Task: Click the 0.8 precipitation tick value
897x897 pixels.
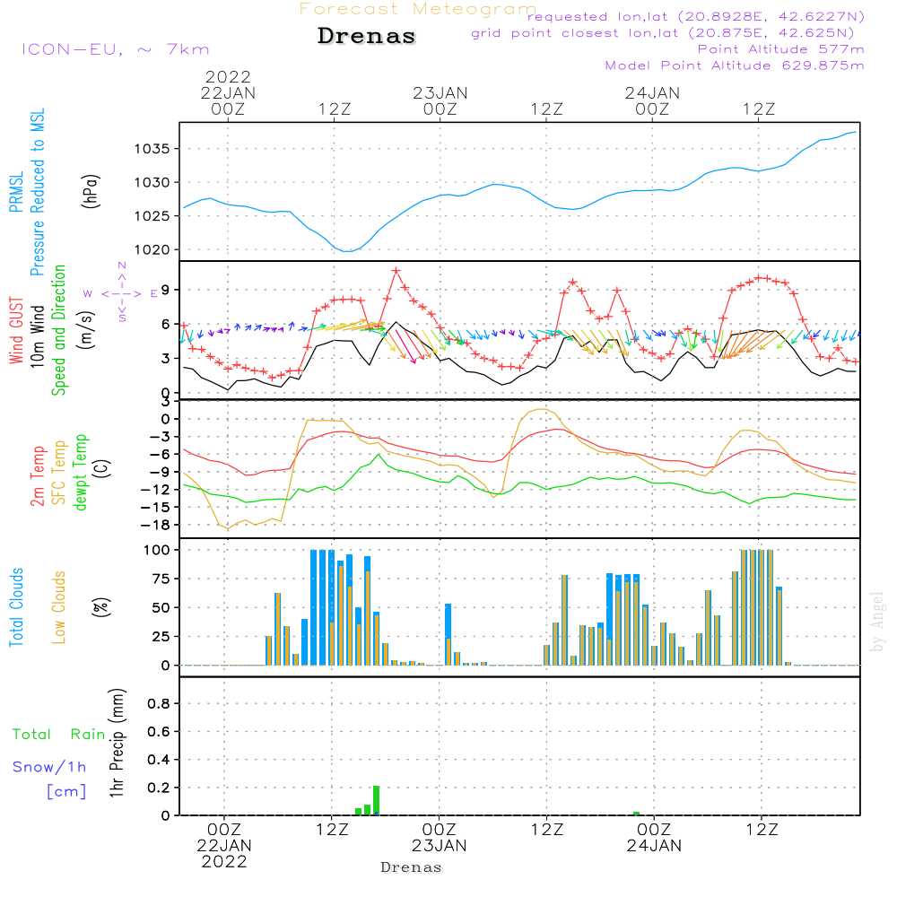Action: tap(159, 703)
